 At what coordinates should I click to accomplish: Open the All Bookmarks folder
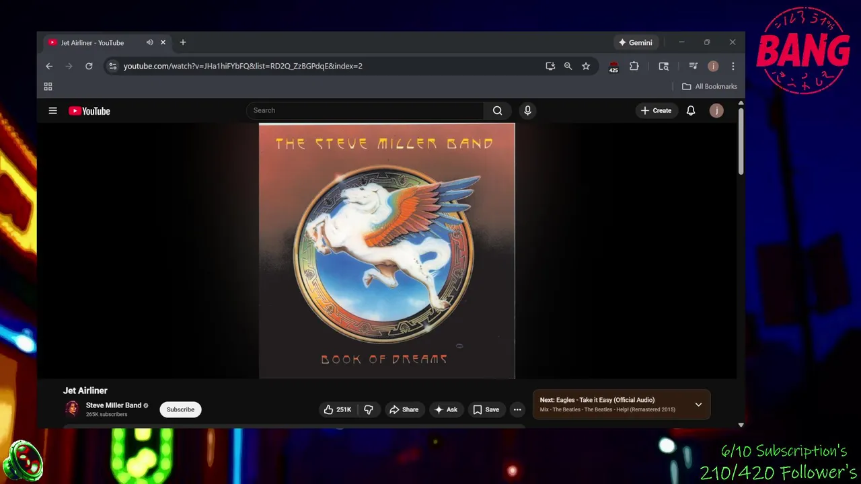click(710, 86)
